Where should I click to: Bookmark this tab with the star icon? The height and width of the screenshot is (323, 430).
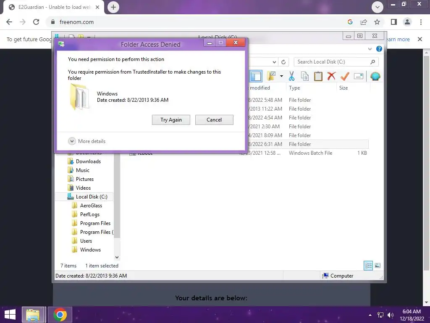[x=377, y=22]
